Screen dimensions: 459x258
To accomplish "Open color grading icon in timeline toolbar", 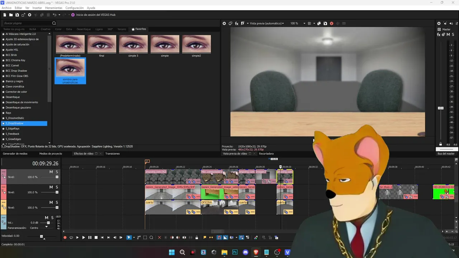I will [256, 238].
